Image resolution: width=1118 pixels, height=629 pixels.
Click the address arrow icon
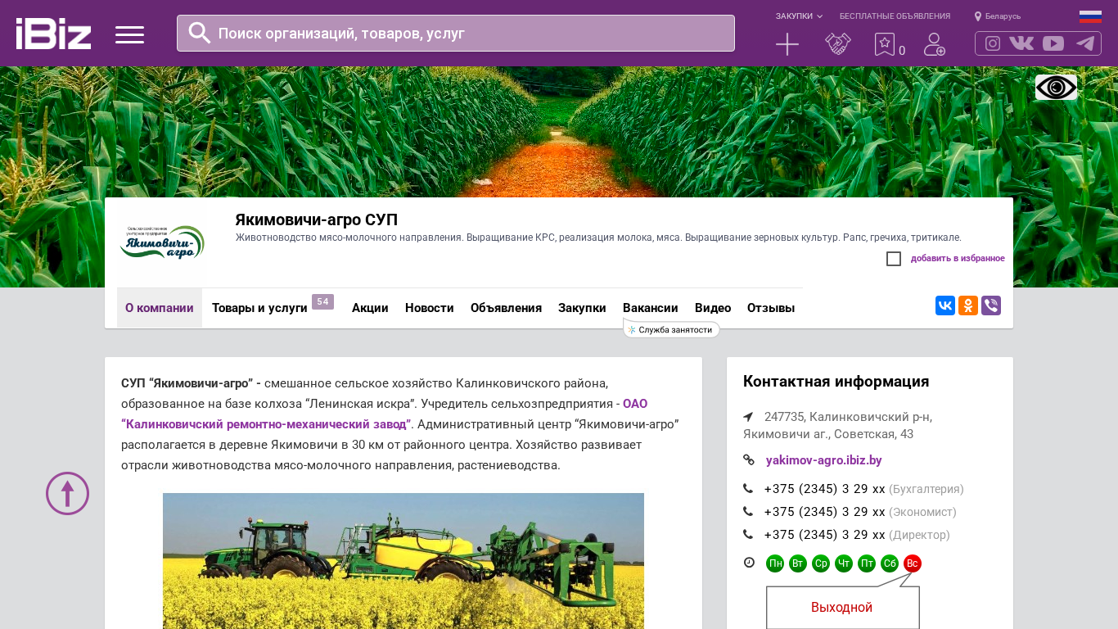pyautogui.click(x=748, y=417)
